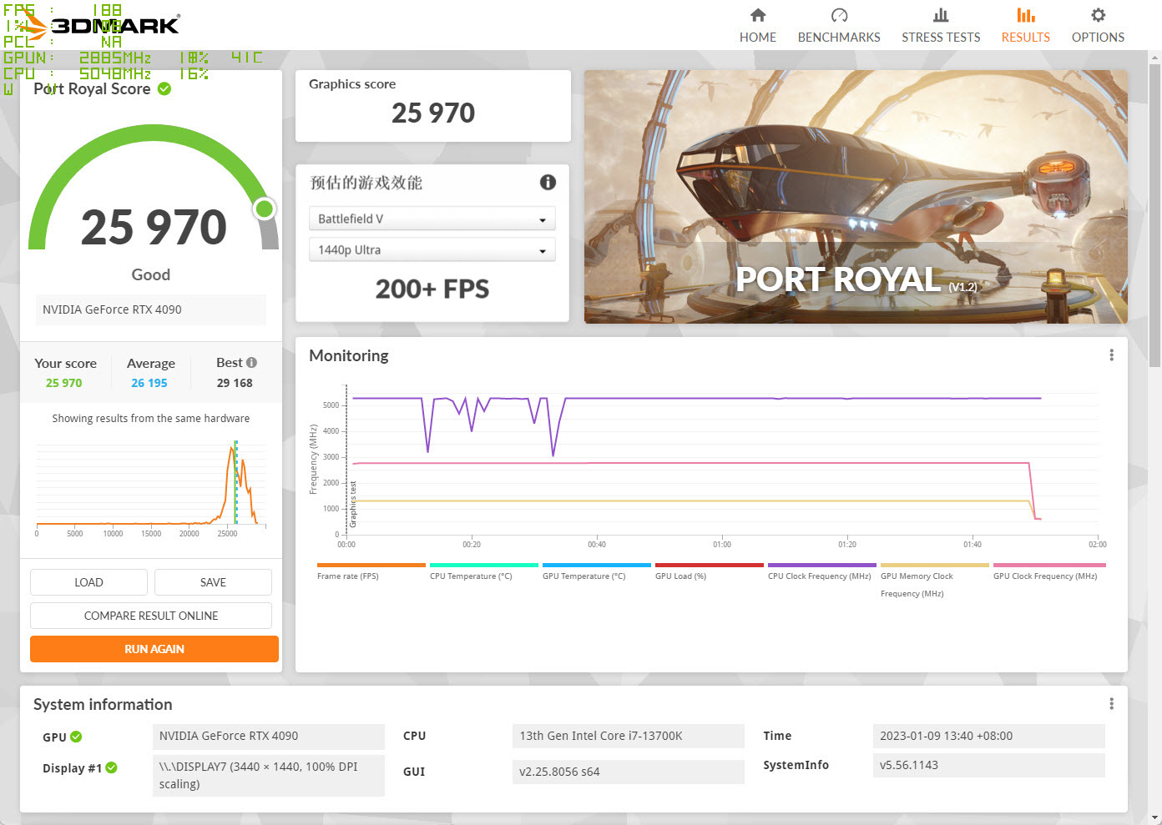Open the System information kebab menu
Image resolution: width=1162 pixels, height=825 pixels.
point(1111,703)
